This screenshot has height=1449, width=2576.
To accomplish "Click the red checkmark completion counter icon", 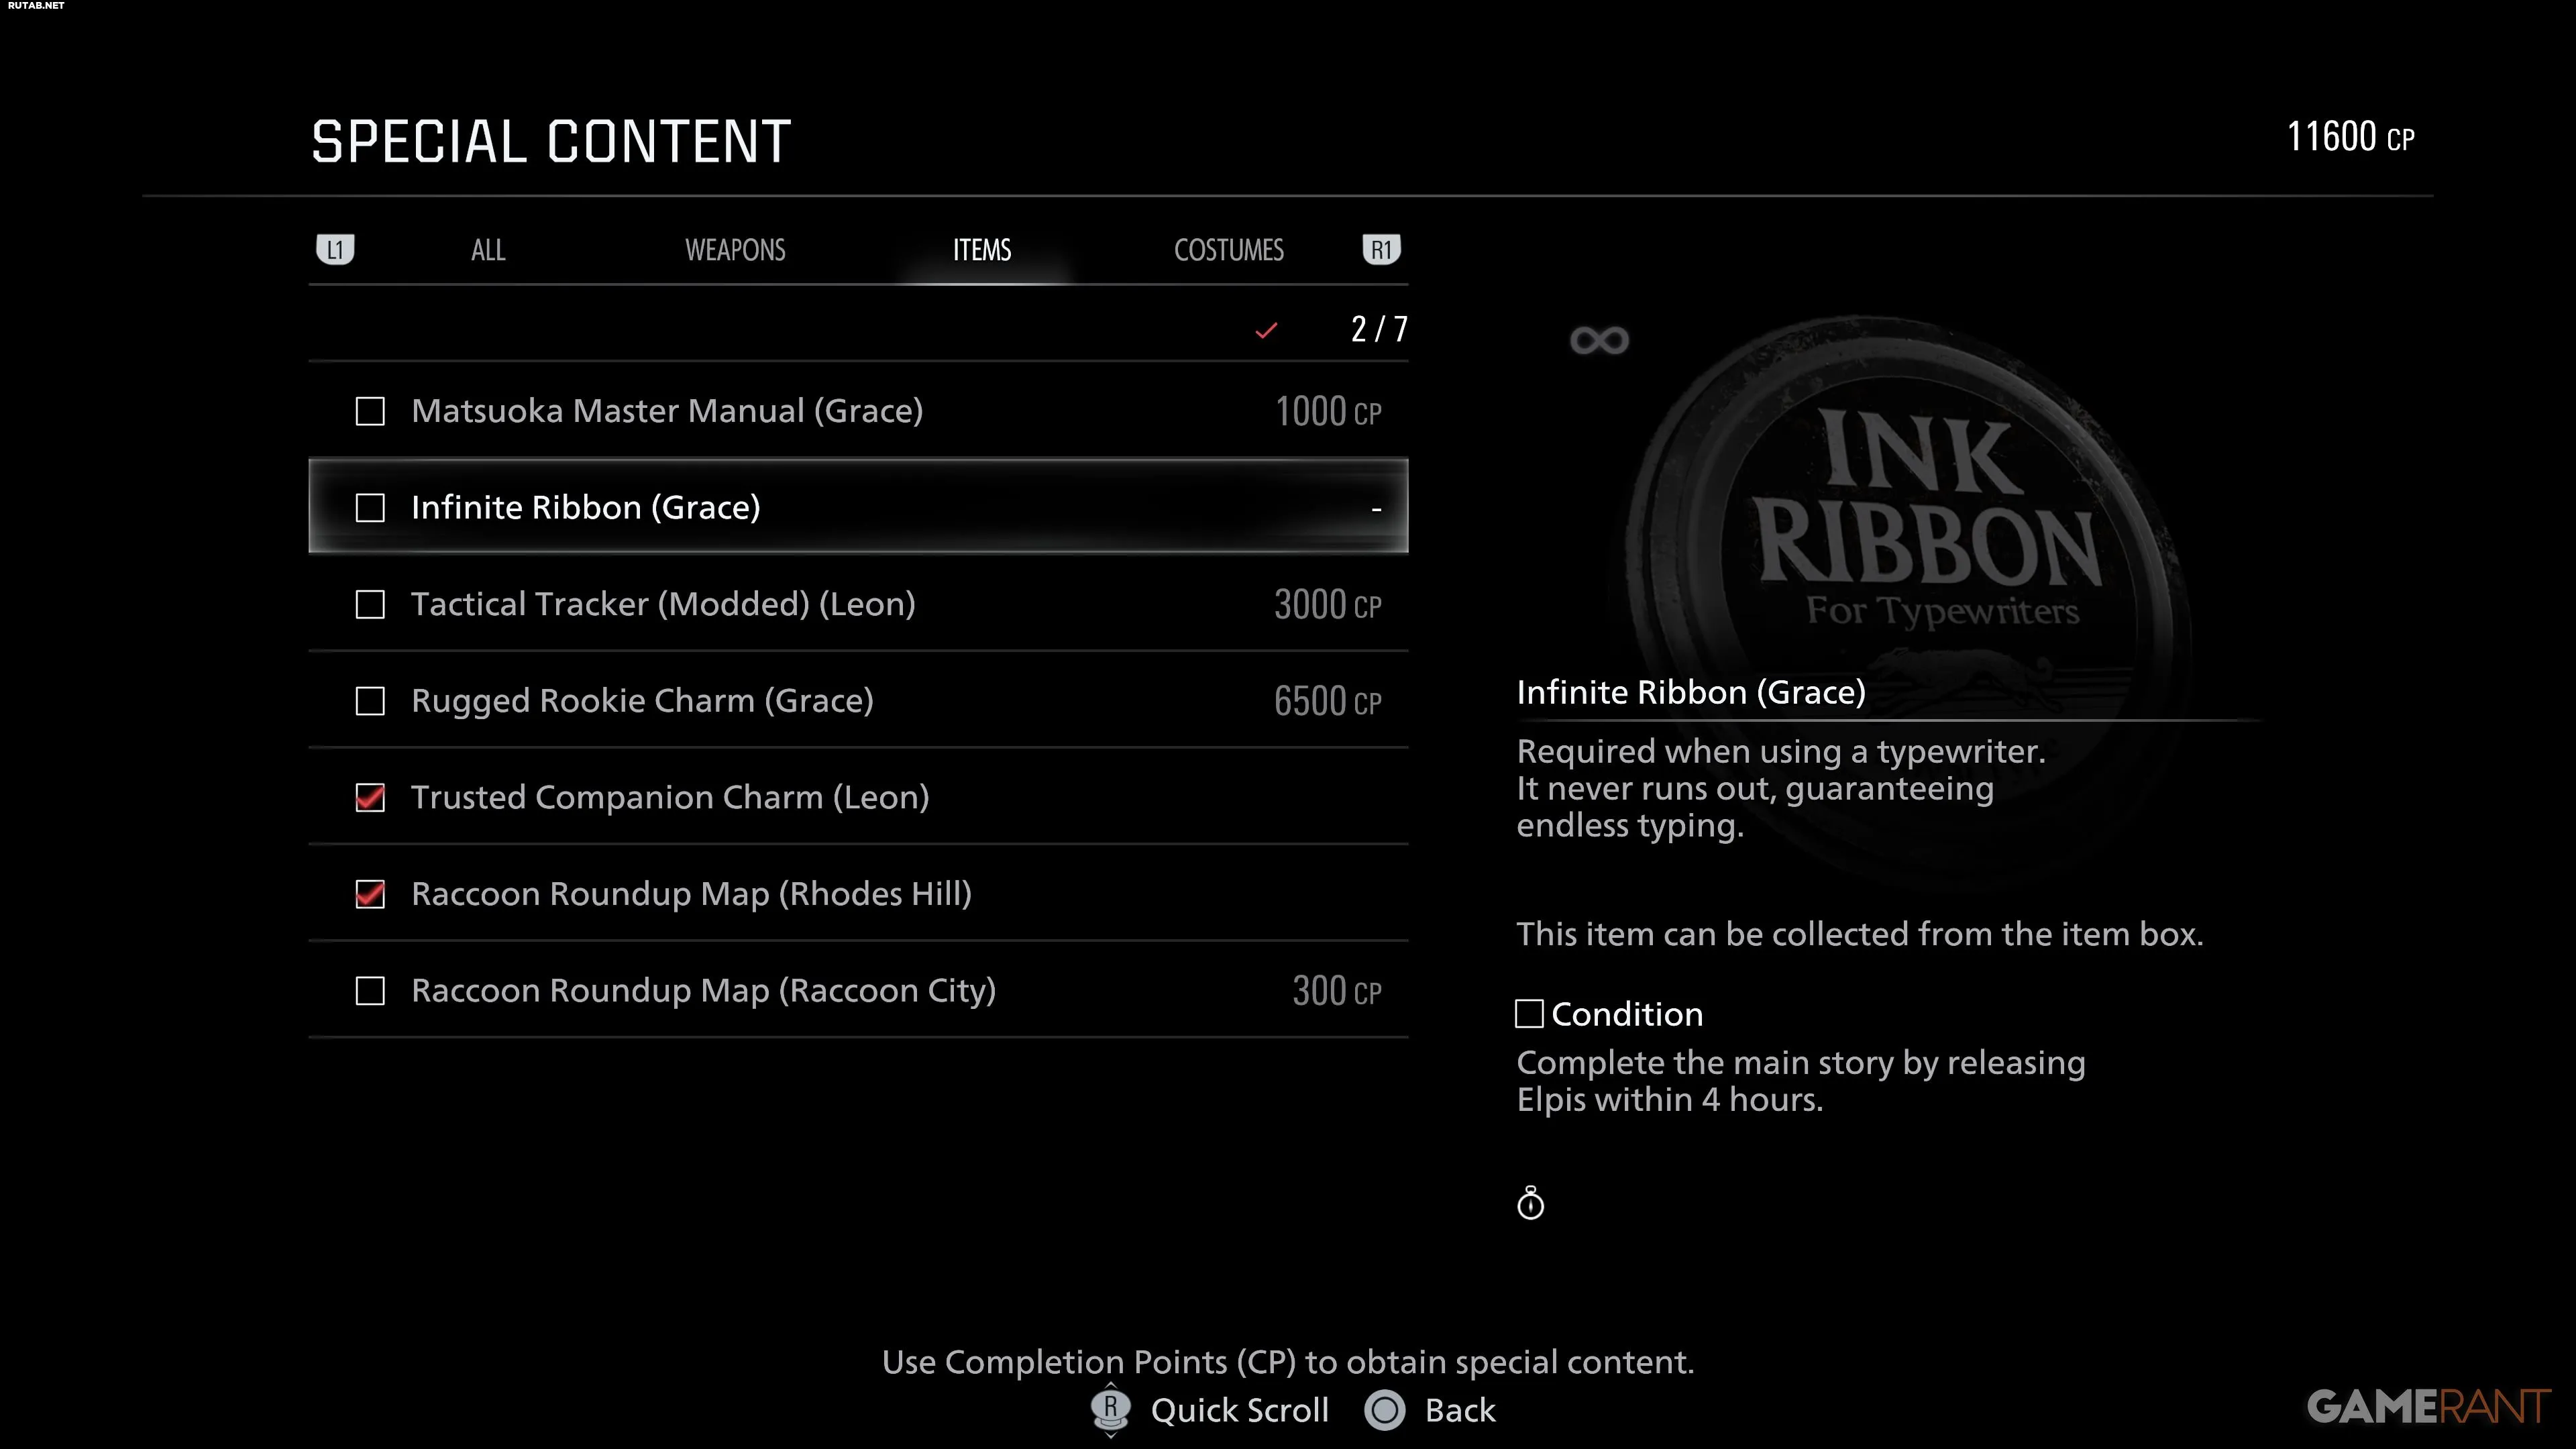I will click(x=1266, y=330).
